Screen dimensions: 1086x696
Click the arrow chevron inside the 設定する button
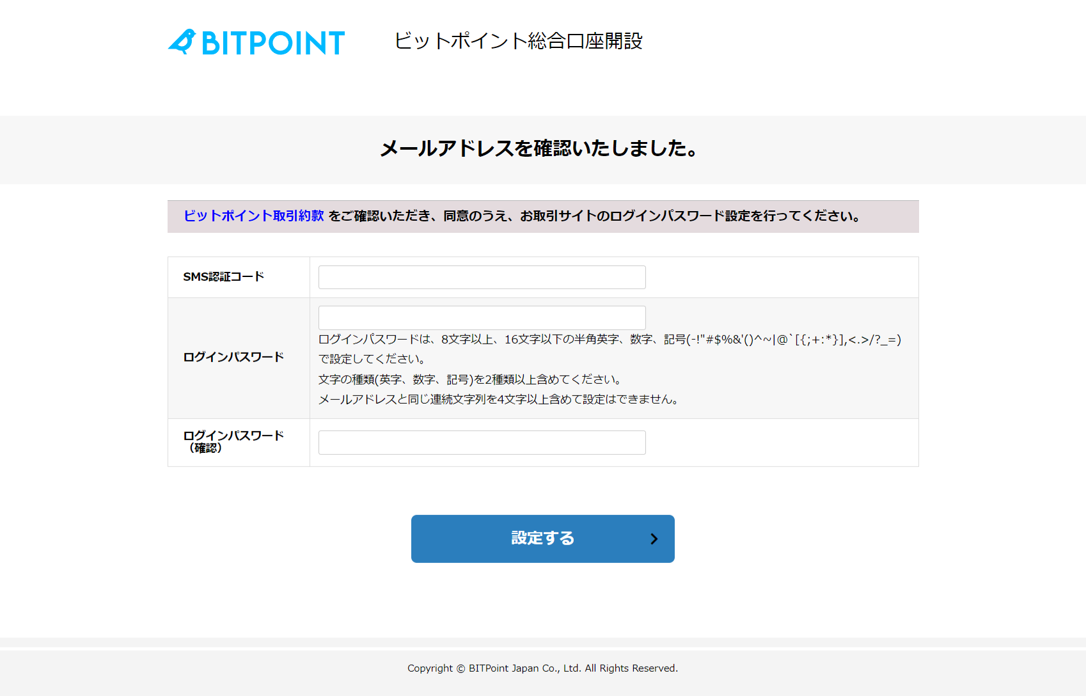coord(654,539)
